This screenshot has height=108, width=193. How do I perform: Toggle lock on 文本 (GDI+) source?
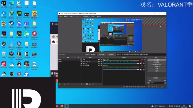(101, 61)
